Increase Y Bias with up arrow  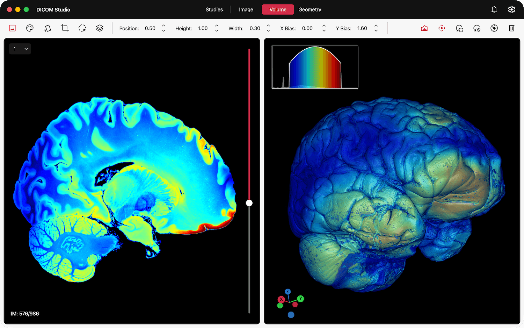click(376, 26)
